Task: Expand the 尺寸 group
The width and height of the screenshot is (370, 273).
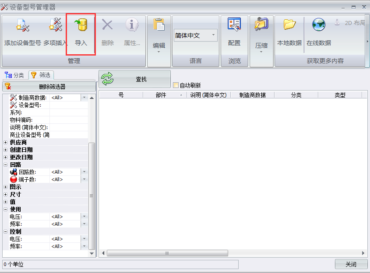Action: [x=6, y=195]
